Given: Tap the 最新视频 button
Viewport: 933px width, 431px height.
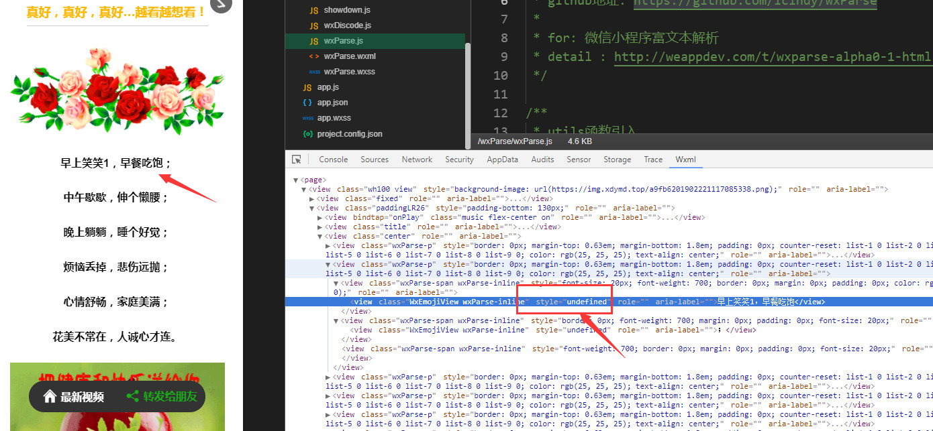Looking at the screenshot, I should 73,397.
